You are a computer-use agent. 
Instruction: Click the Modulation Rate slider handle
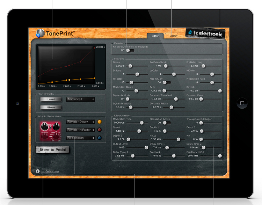[212, 82]
